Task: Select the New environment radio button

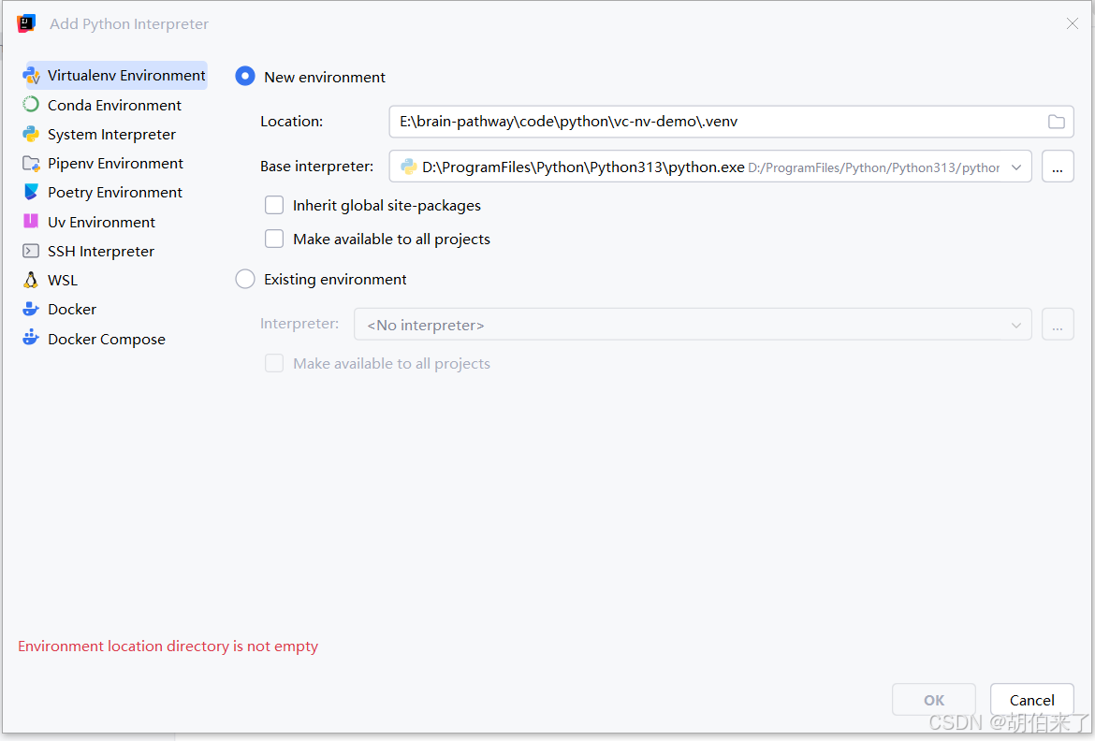Action: [x=245, y=76]
